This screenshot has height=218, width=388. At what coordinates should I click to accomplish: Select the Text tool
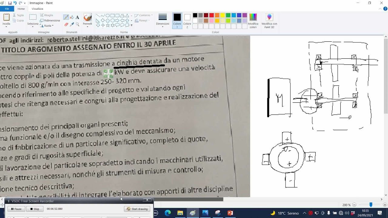coord(77,17)
